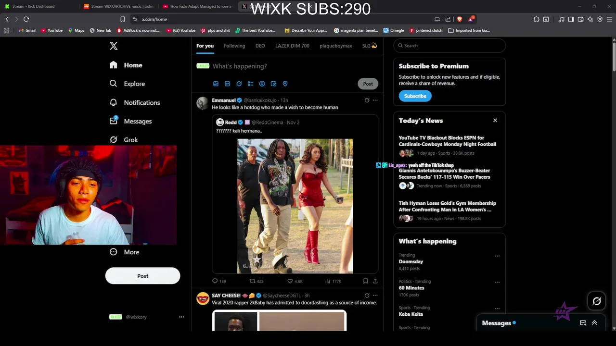Bookmark Emmanuel's post
Image resolution: width=616 pixels, height=346 pixels.
click(x=365, y=281)
